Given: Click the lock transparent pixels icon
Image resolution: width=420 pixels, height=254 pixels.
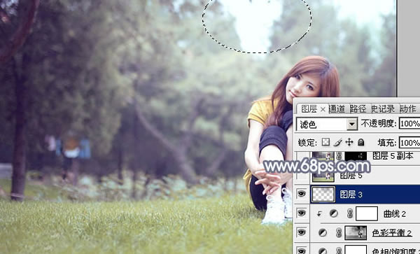Looking at the screenshot, I should (x=325, y=142).
